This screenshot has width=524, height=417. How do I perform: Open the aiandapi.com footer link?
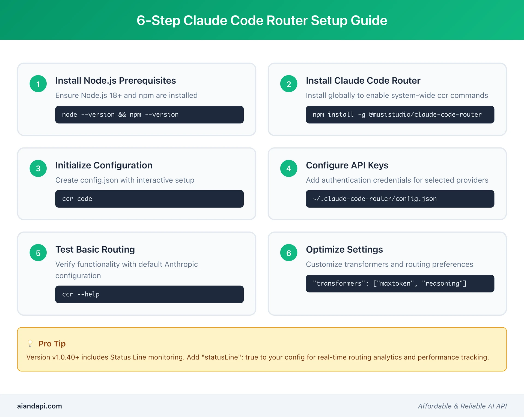tap(40, 406)
